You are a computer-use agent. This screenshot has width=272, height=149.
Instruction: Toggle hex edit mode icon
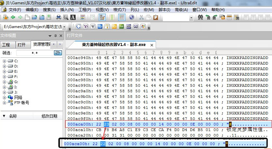pyautogui.click(x=102, y=17)
